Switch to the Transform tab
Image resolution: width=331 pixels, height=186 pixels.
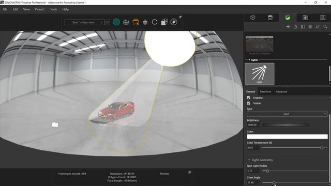(265, 91)
